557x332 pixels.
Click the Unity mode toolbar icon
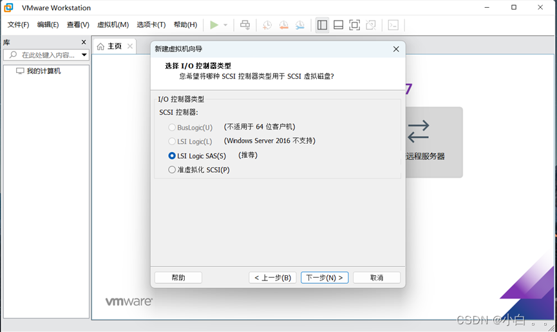coord(371,25)
